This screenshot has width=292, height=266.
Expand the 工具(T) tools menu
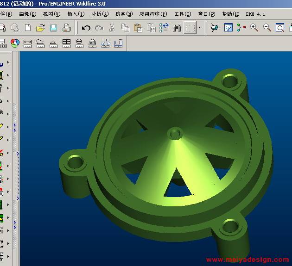[x=182, y=14]
